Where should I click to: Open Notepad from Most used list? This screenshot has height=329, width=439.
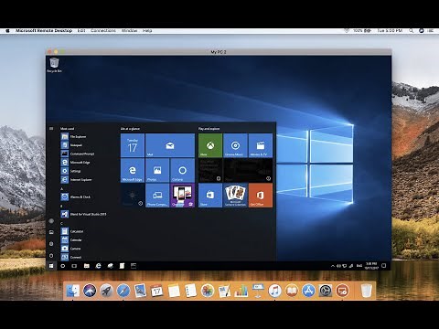[x=71, y=145]
